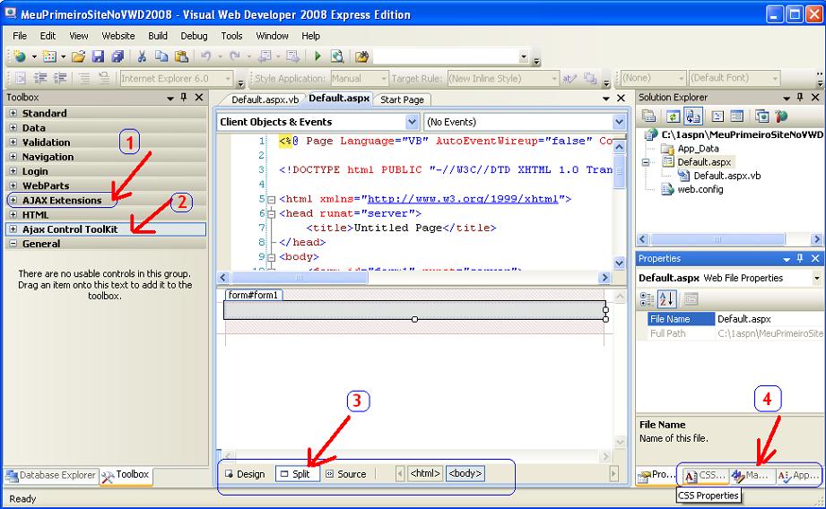Collapse the General toolbox group
826x509 pixels.
coord(13,243)
